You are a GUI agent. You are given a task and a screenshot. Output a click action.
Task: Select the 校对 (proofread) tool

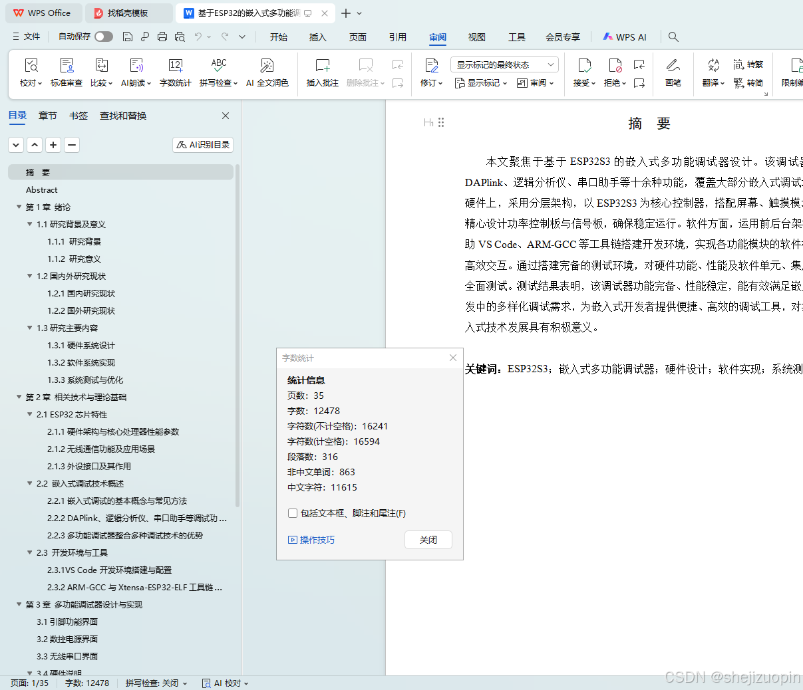pyautogui.click(x=31, y=70)
